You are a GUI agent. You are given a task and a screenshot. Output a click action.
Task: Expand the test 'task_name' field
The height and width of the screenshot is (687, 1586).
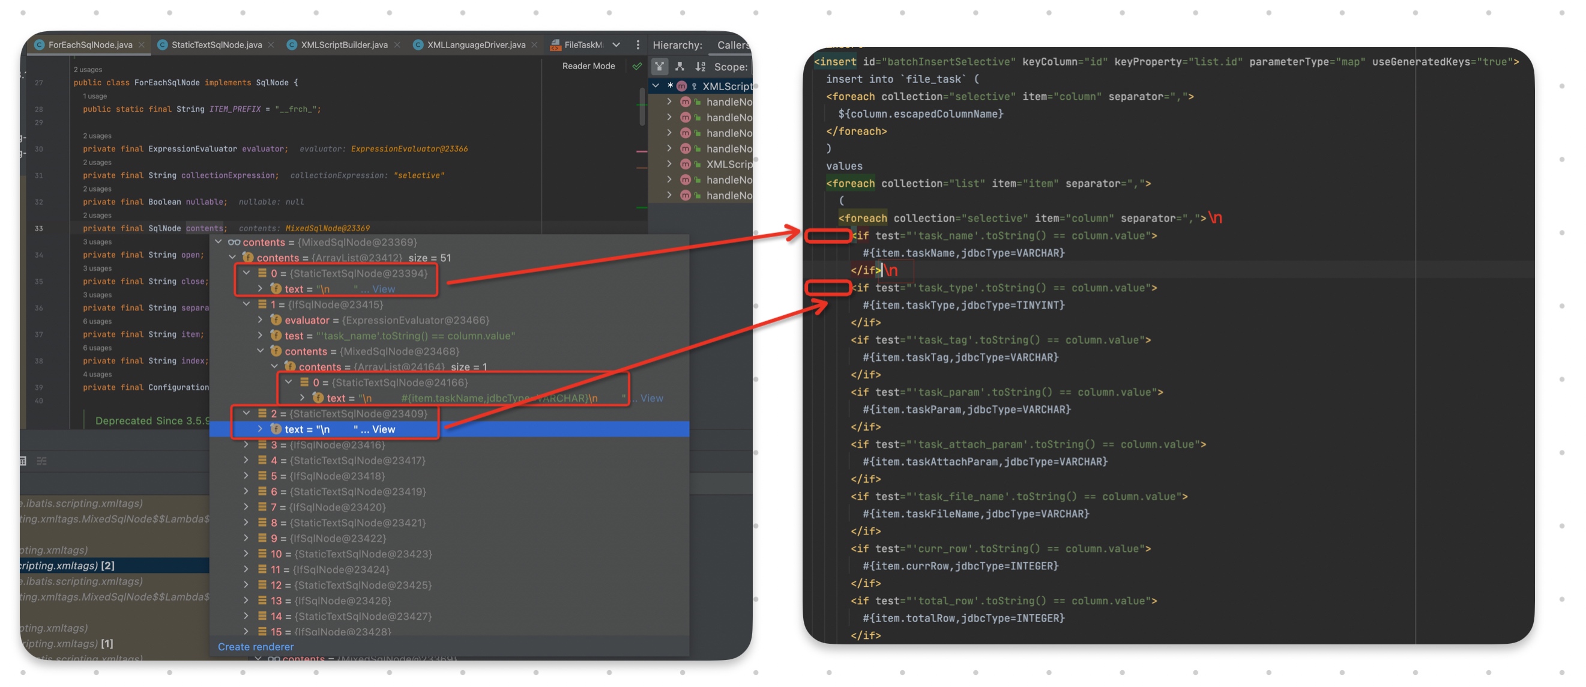(261, 336)
